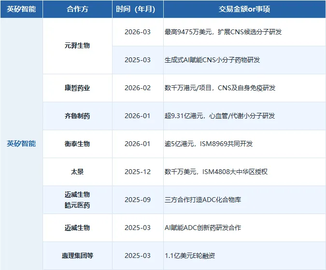
Task: Click the ISM8969共同开发 deal text
Action: point(226,144)
